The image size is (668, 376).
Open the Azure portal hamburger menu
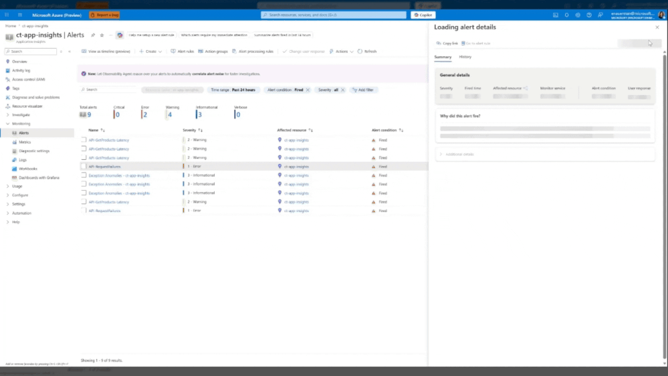coord(19,15)
